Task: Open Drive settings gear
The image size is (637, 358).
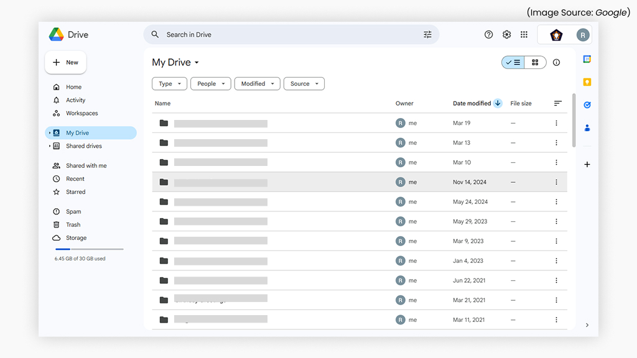Action: point(506,35)
